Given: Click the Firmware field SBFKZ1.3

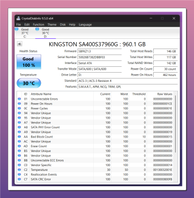Looking at the screenshot, I should pyautogui.click(x=99, y=51).
